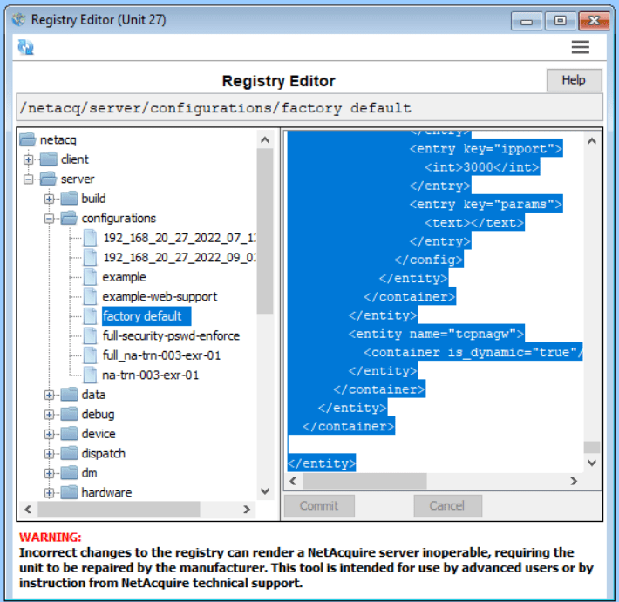
Task: Click the XML line entry key="ipport"
Action: [486, 149]
